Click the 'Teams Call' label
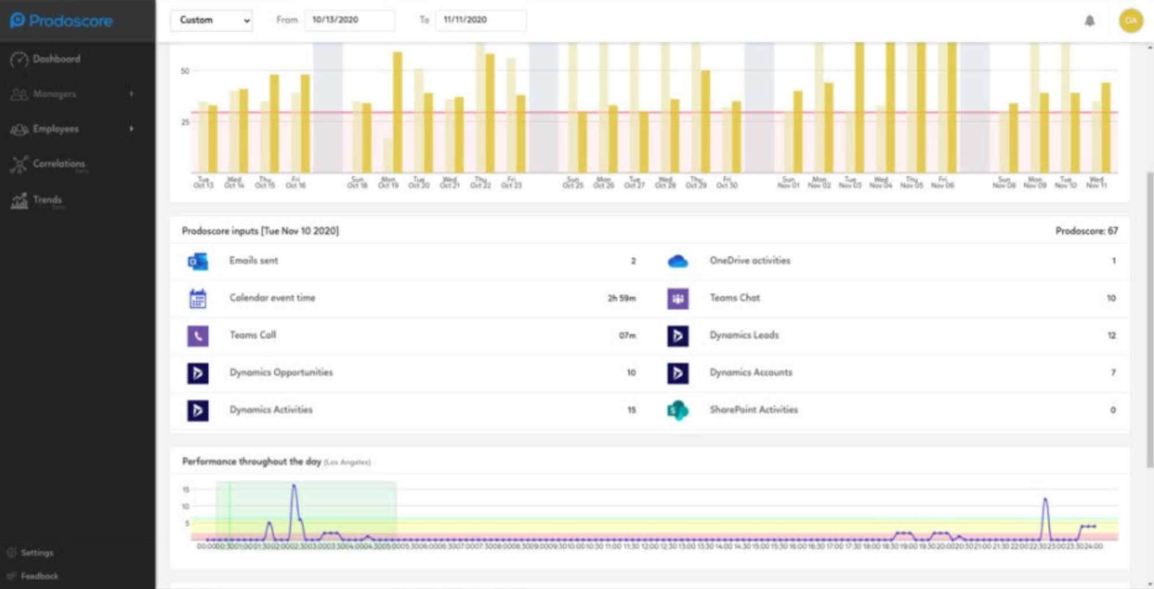 [253, 335]
